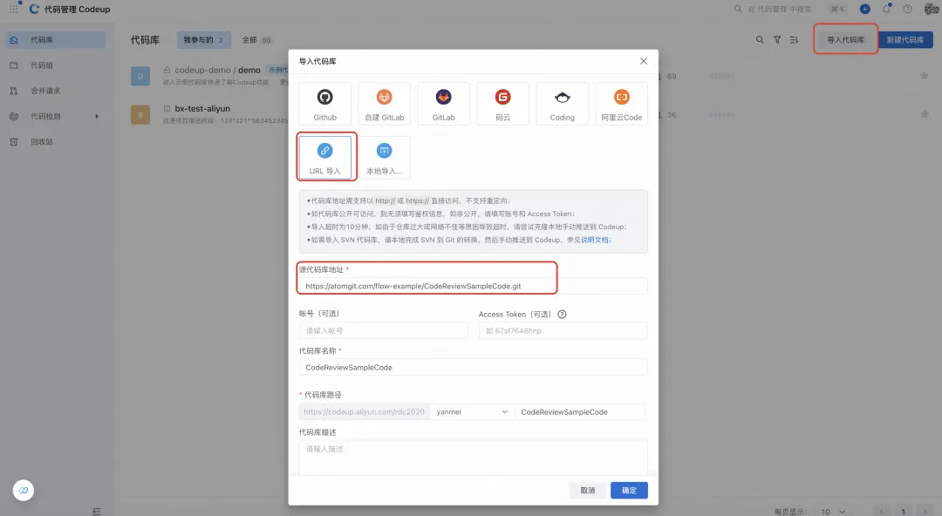Select the 码云 (Gitee) import option
942x516 pixels.
pyautogui.click(x=503, y=104)
